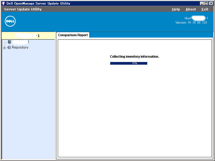215x161 pixels.
Task: Click the yellow host name header panel
Action: [x=28, y=36]
